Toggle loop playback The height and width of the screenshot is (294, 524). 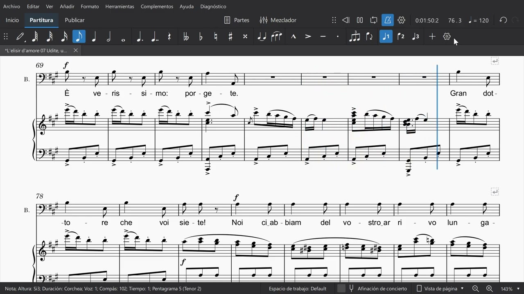pyautogui.click(x=374, y=20)
